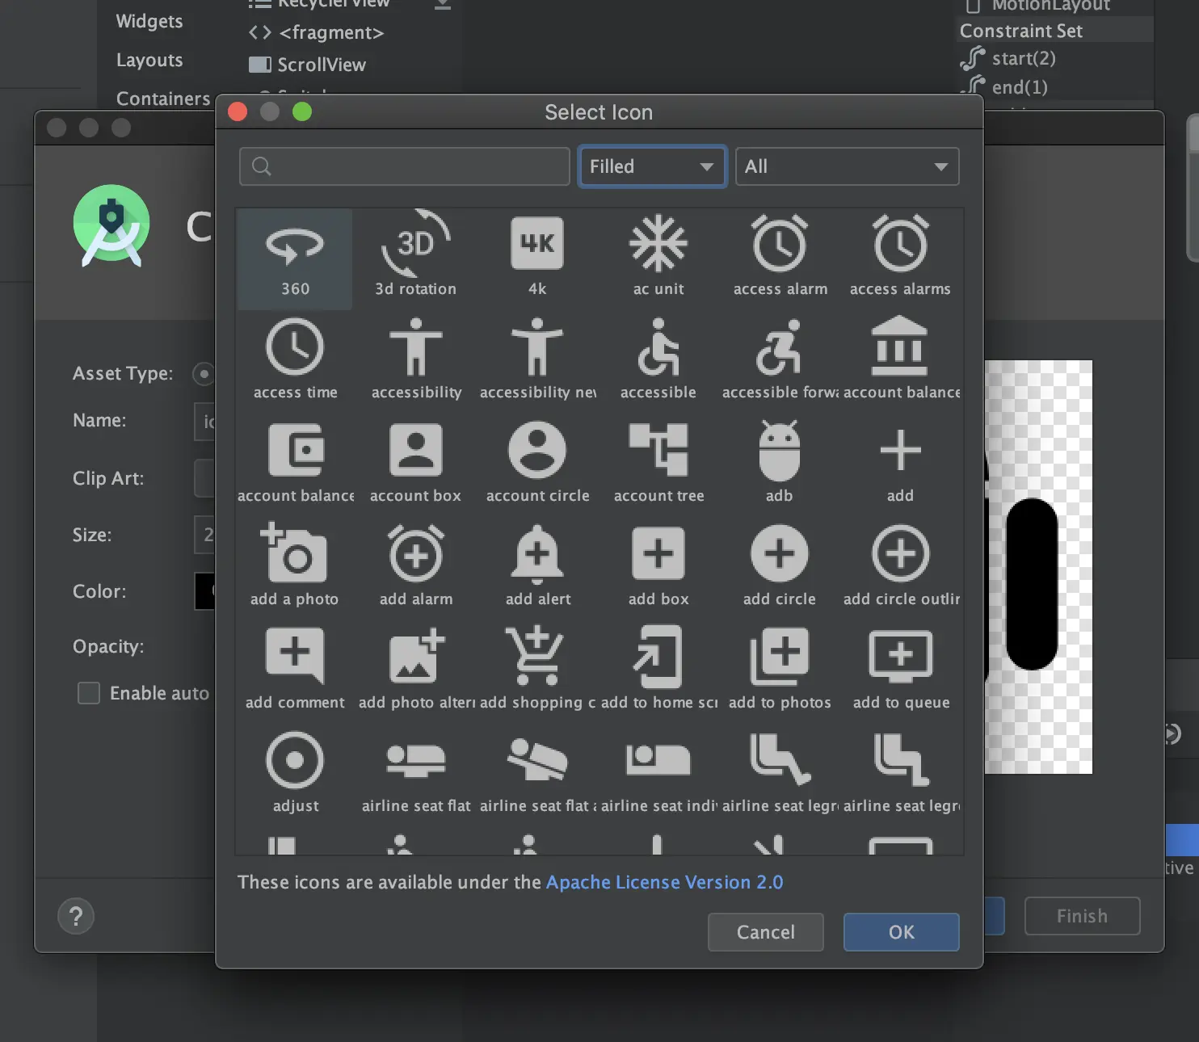Open the Layouts palette category
This screenshot has height=1042, width=1199.
(149, 60)
